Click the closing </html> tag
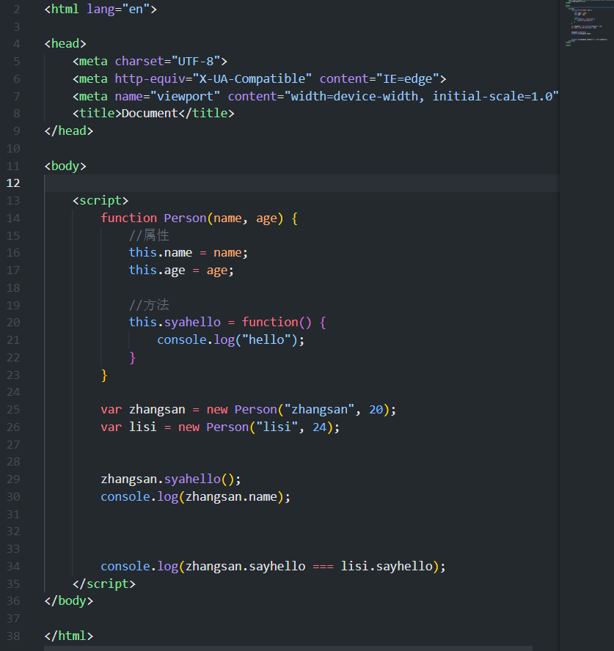The width and height of the screenshot is (614, 651). pyautogui.click(x=68, y=636)
